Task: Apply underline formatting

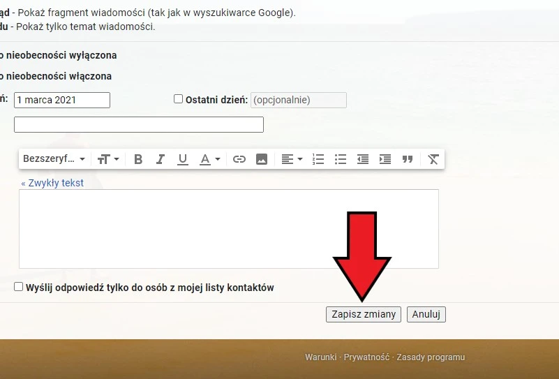Action: (x=183, y=159)
